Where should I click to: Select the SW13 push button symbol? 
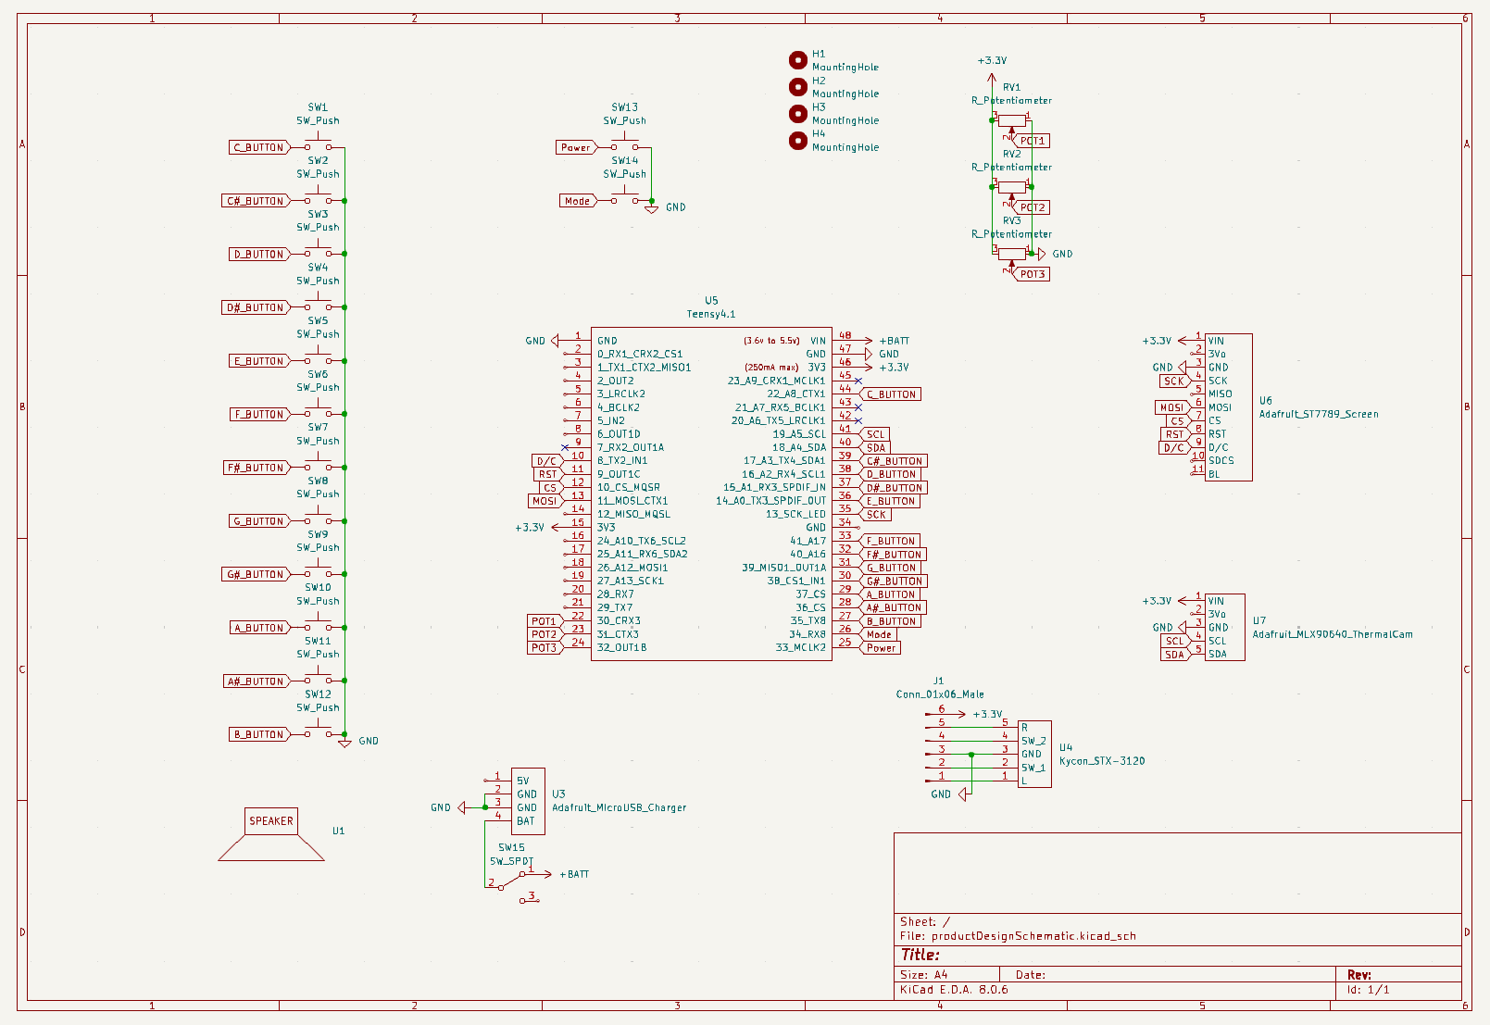click(624, 145)
